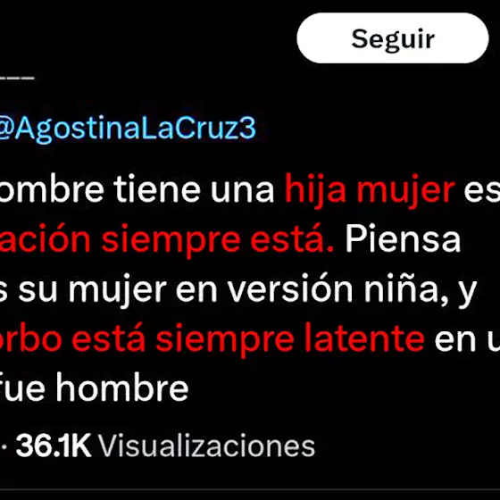500x500 pixels.
Task: Click the word niña, in tweet
Action: (x=406, y=289)
